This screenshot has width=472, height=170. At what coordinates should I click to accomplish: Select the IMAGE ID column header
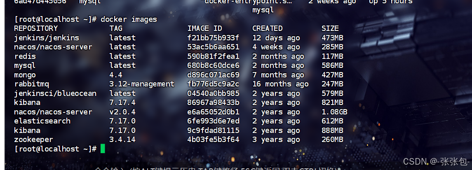205,28
